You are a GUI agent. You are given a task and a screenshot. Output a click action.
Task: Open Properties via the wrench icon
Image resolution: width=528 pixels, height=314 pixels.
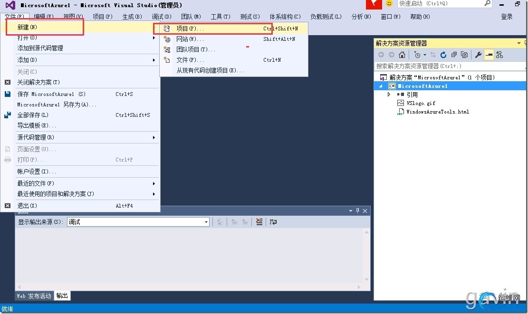click(478, 55)
